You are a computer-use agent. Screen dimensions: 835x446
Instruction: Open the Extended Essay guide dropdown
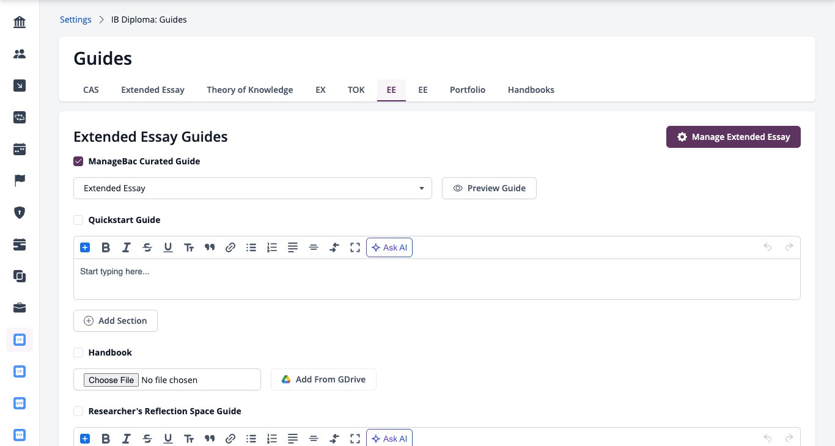pyautogui.click(x=252, y=188)
